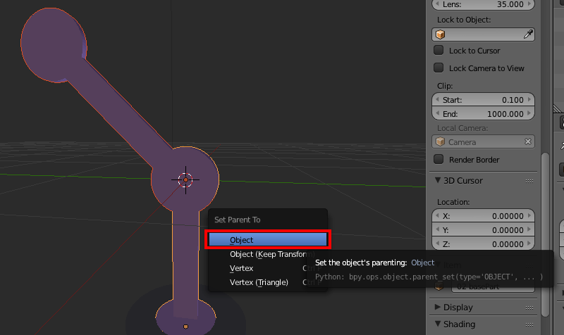
Task: Click the Clip Start value field
Action: [483, 100]
